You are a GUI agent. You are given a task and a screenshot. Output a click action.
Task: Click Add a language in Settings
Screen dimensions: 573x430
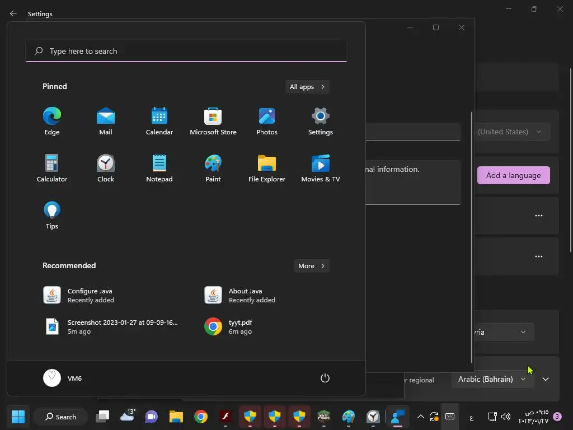pyautogui.click(x=514, y=175)
